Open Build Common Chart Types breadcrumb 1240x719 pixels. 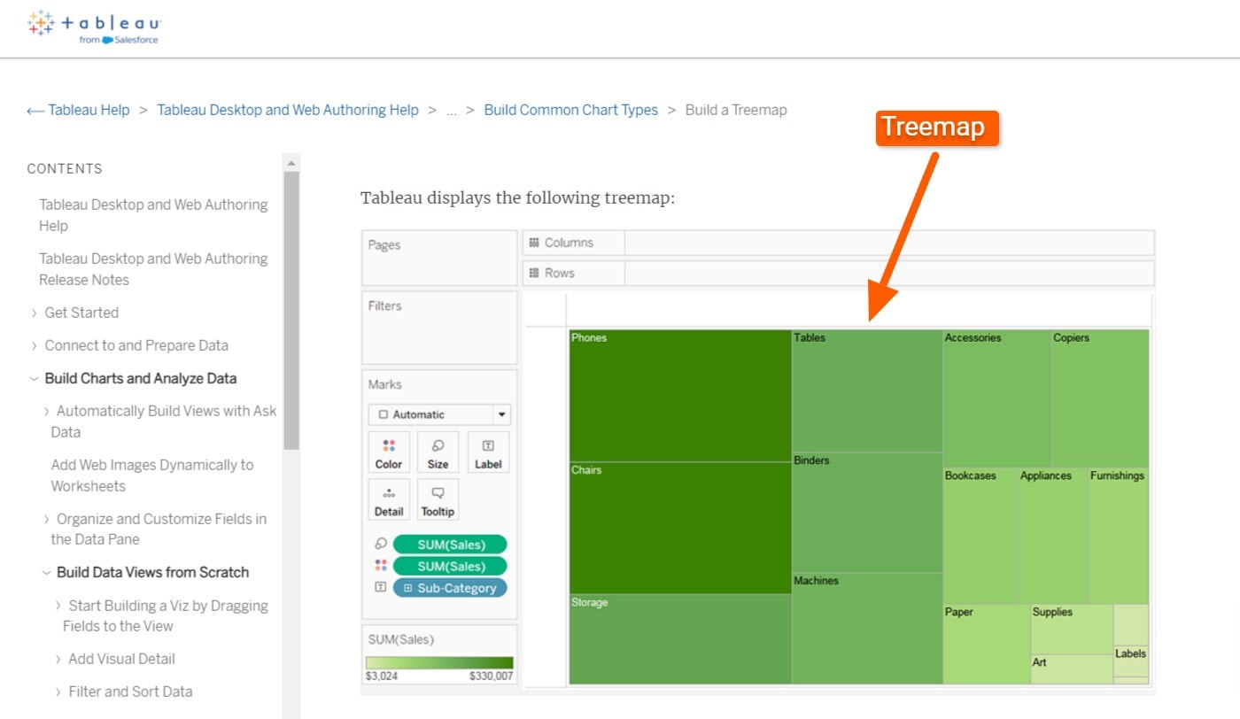571,111
